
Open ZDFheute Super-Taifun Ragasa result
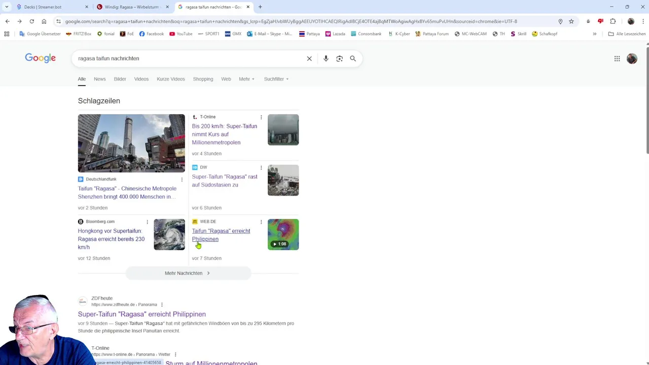[142, 314]
